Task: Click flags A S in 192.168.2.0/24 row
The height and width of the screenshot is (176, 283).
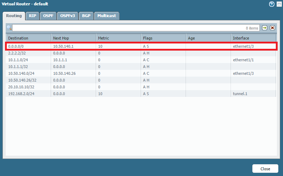Action: (x=146, y=94)
